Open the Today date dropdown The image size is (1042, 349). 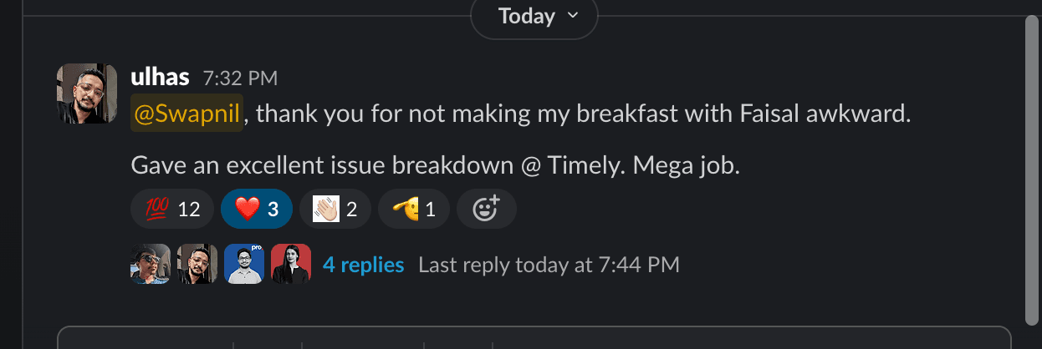click(x=534, y=16)
